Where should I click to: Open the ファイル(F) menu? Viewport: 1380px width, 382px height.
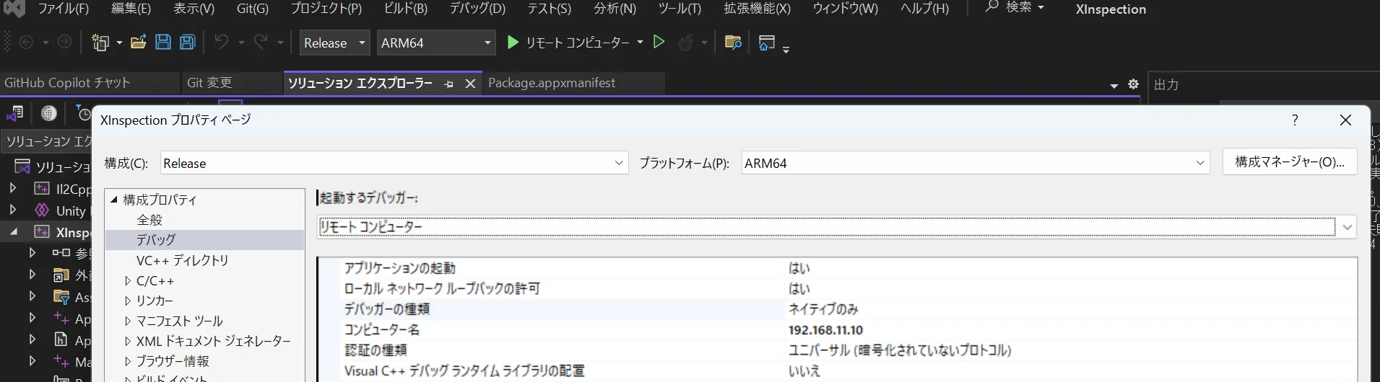point(63,9)
